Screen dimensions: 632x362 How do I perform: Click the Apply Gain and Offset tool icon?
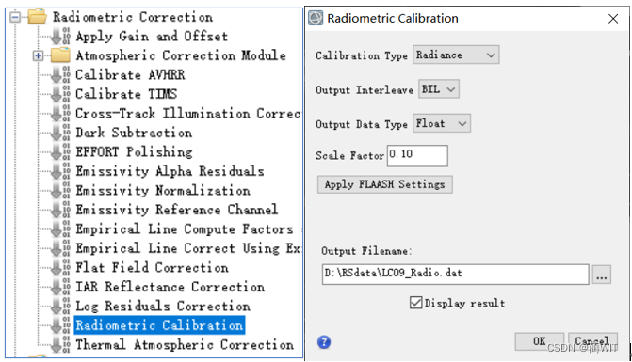click(x=61, y=36)
